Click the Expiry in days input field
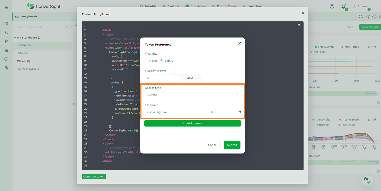Image resolution: width=381 pixels, height=191 pixels. click(163, 78)
